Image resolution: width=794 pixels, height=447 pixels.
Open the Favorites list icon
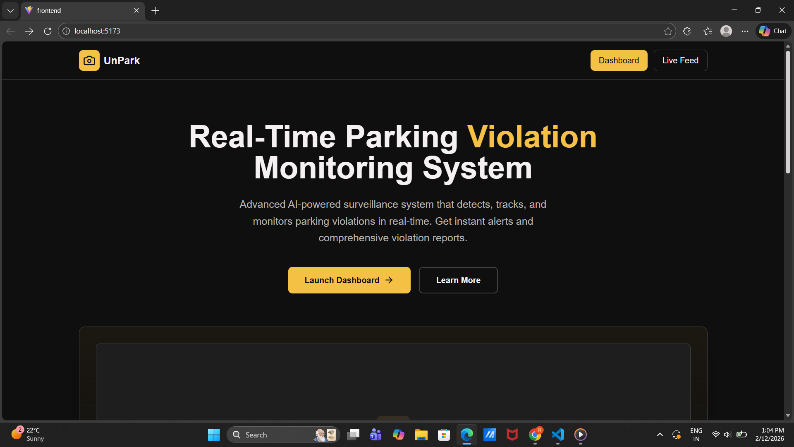[708, 31]
